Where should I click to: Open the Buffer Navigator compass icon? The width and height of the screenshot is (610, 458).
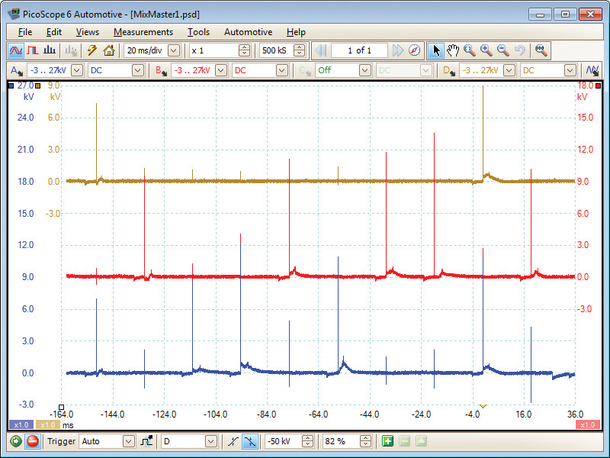pyautogui.click(x=415, y=50)
